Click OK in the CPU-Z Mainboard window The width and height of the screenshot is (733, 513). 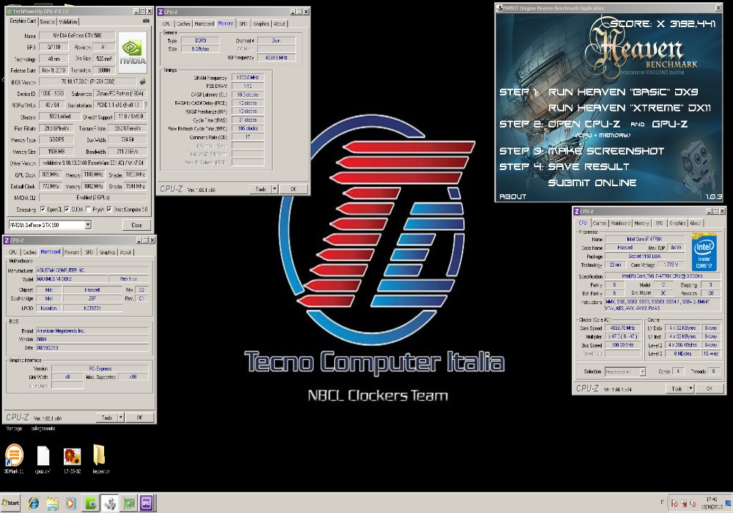139,417
